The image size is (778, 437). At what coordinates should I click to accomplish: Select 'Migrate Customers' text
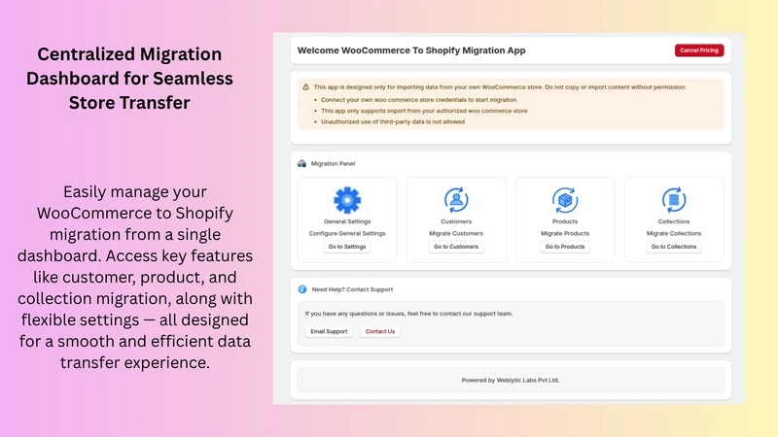click(456, 233)
